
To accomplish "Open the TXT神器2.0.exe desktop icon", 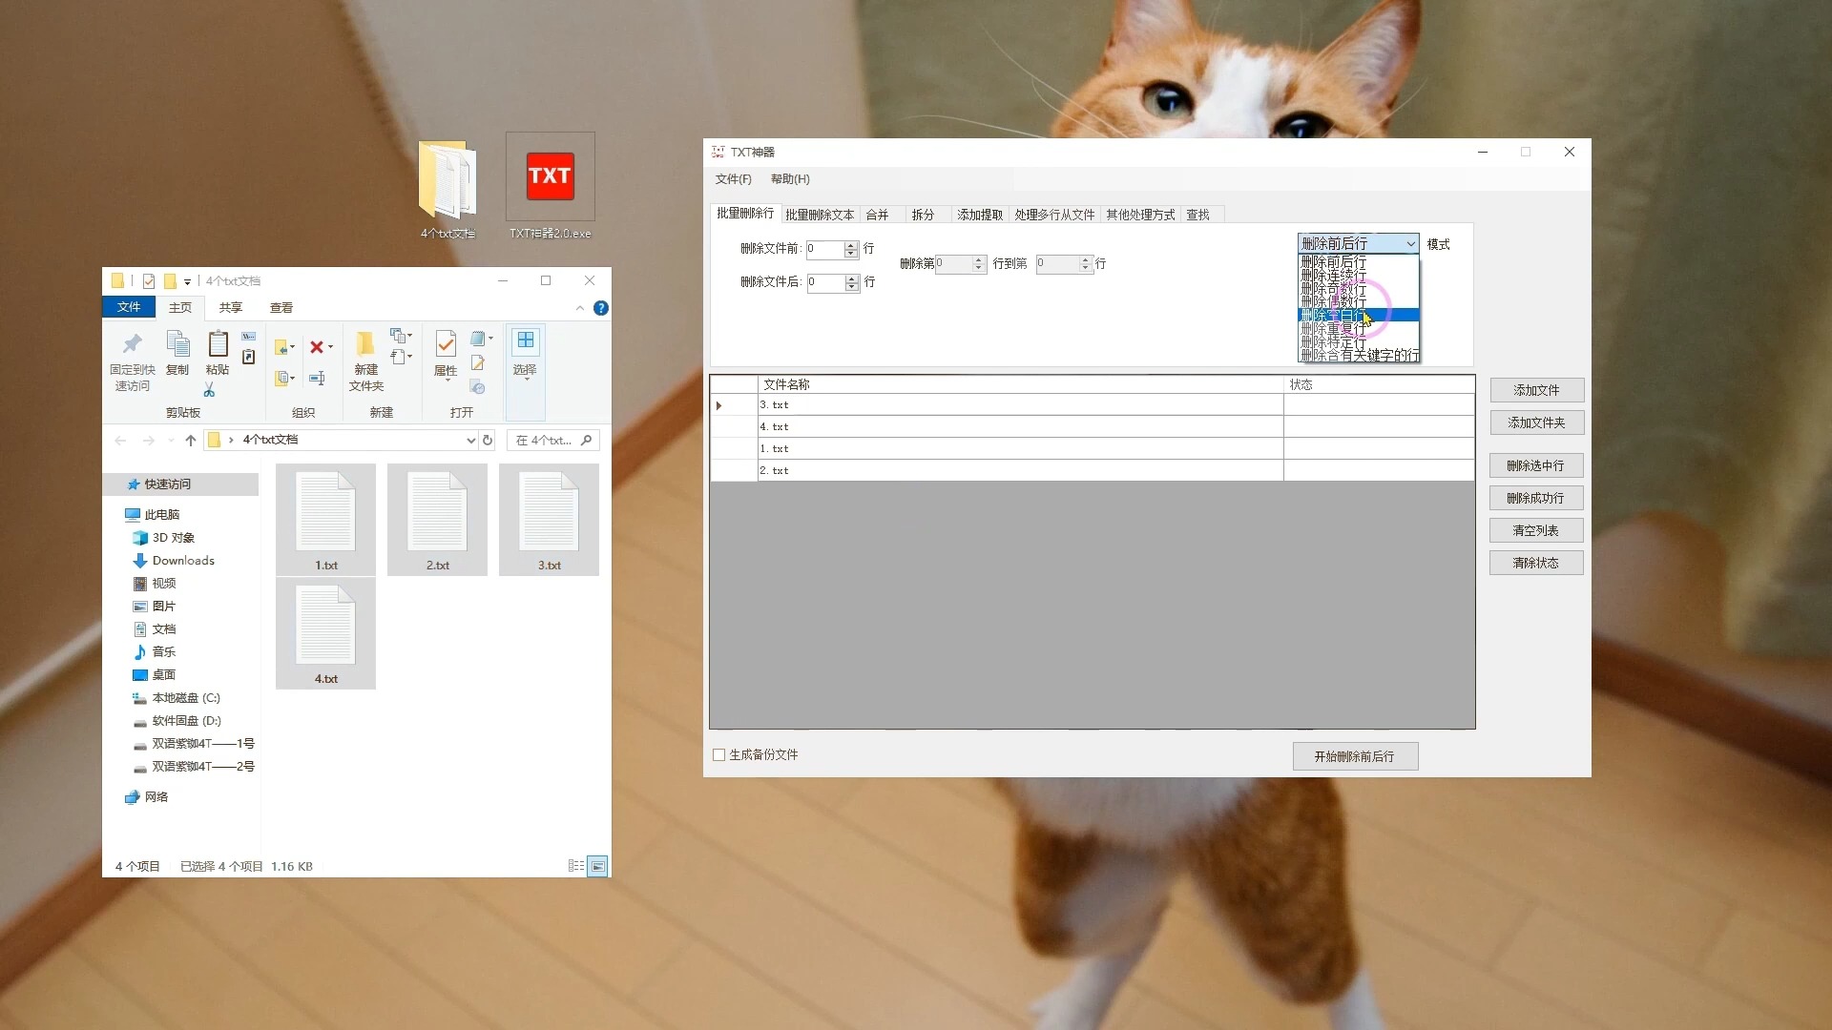I will click(x=550, y=177).
